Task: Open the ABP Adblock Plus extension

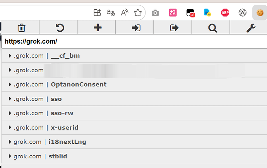Action: click(x=225, y=13)
